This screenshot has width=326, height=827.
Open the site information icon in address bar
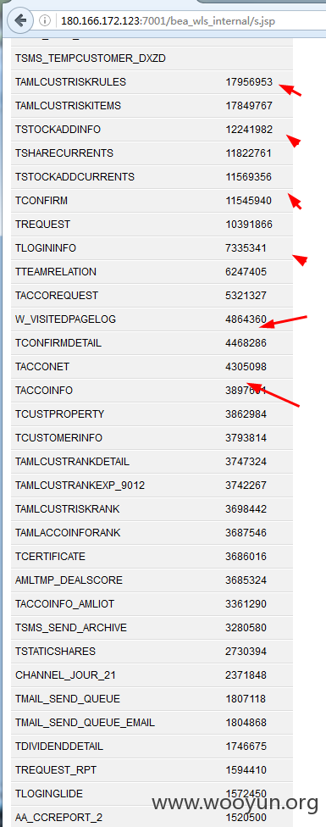pos(46,21)
